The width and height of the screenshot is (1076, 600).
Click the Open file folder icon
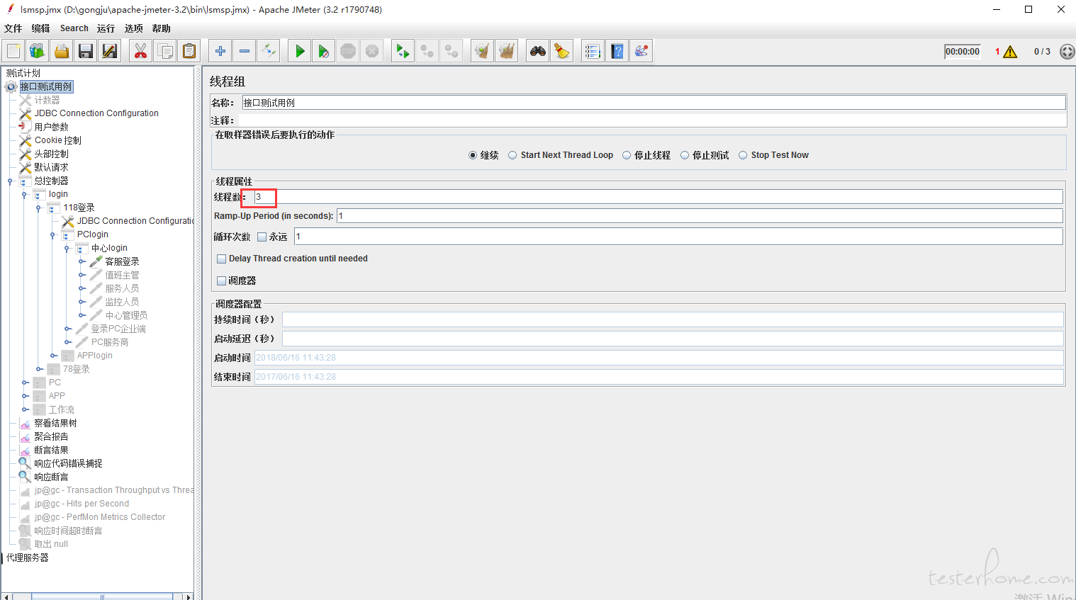[x=62, y=51]
